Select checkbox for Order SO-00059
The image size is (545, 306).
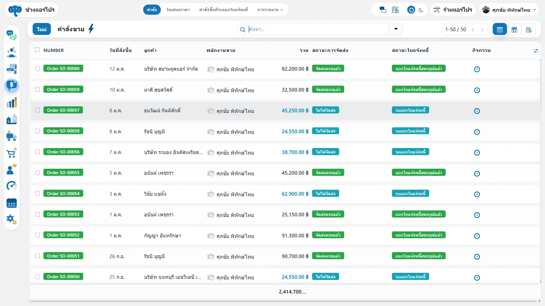coord(37,89)
